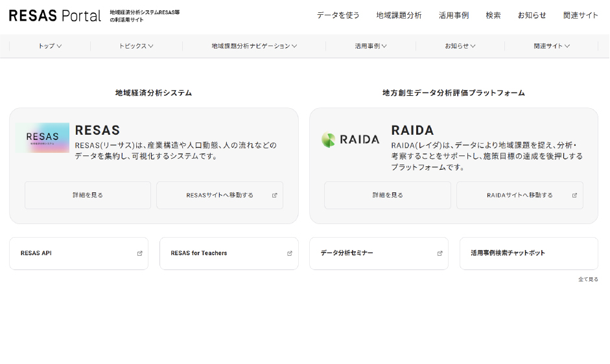The image size is (610, 364).
Task: Click 詳細を見る button in RESAS card
Action: pos(88,195)
